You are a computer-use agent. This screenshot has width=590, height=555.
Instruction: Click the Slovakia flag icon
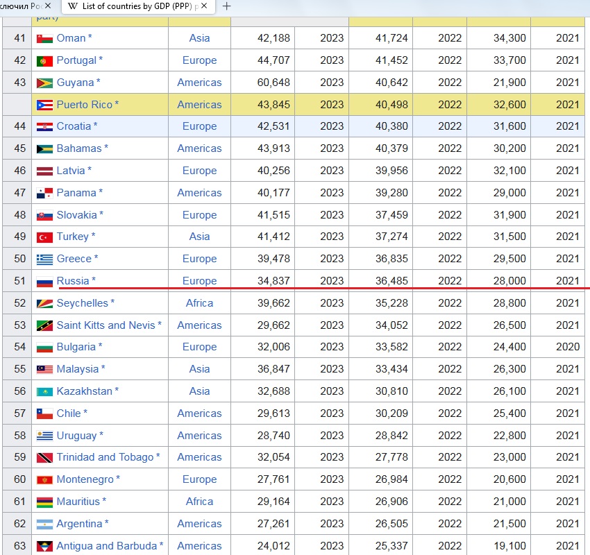tap(44, 216)
